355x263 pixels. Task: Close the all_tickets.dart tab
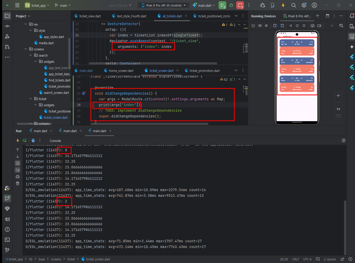[186, 16]
